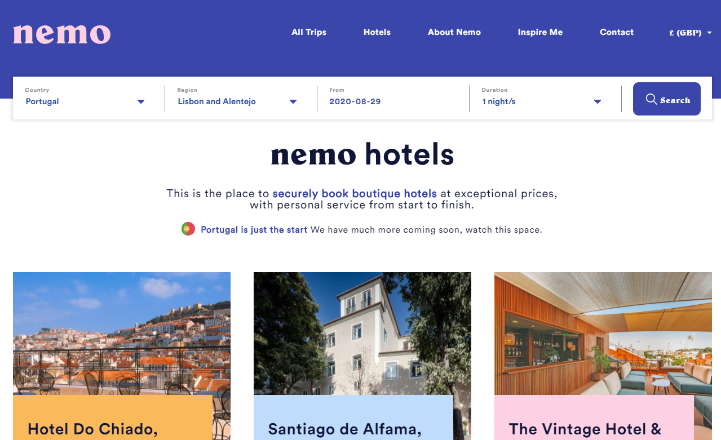Click the Portugal is just the start link
Screen dimensions: 721x440
pos(254,230)
